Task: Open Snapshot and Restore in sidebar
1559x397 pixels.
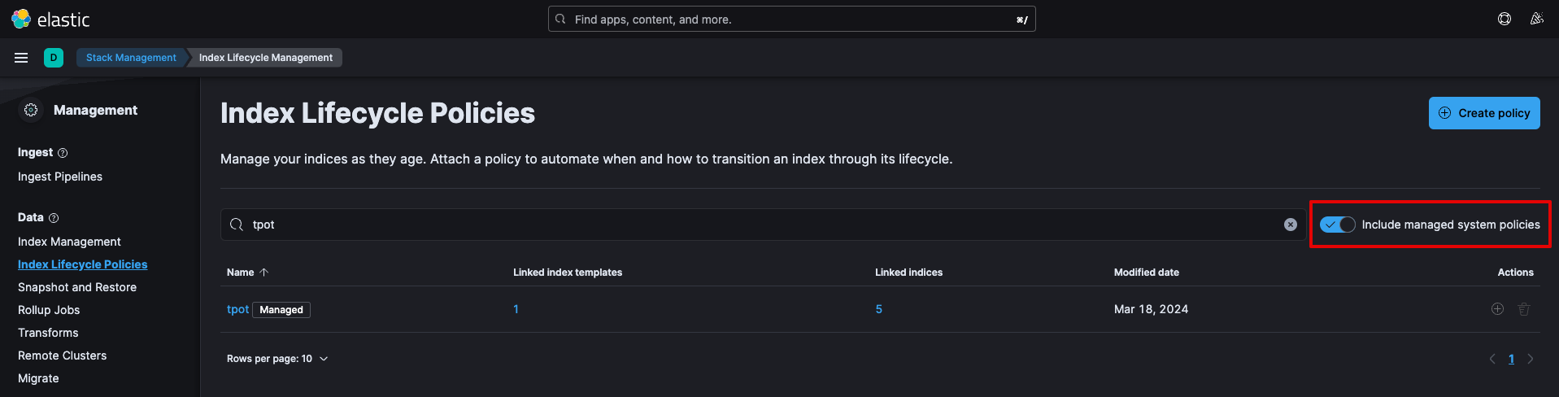Action: pyautogui.click(x=77, y=287)
